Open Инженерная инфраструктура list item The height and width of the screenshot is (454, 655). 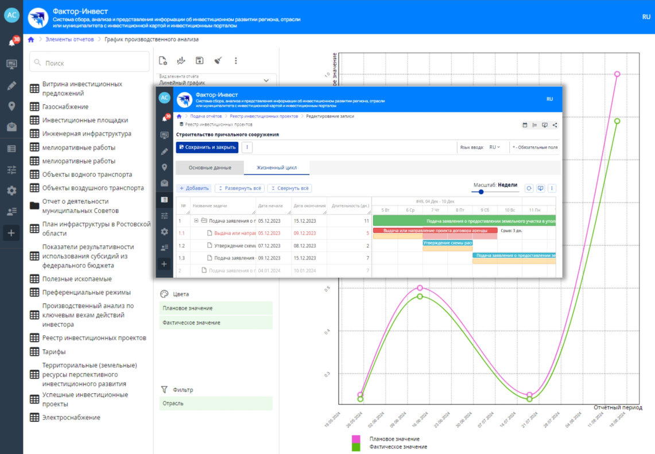[x=87, y=134]
